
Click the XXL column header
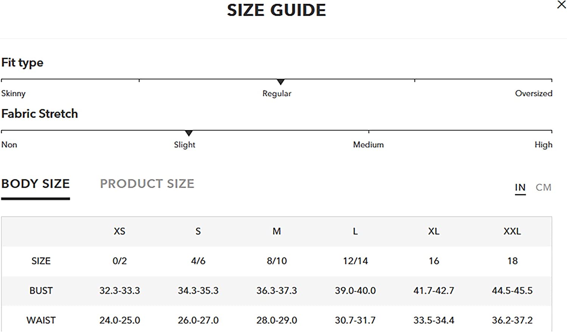512,231
